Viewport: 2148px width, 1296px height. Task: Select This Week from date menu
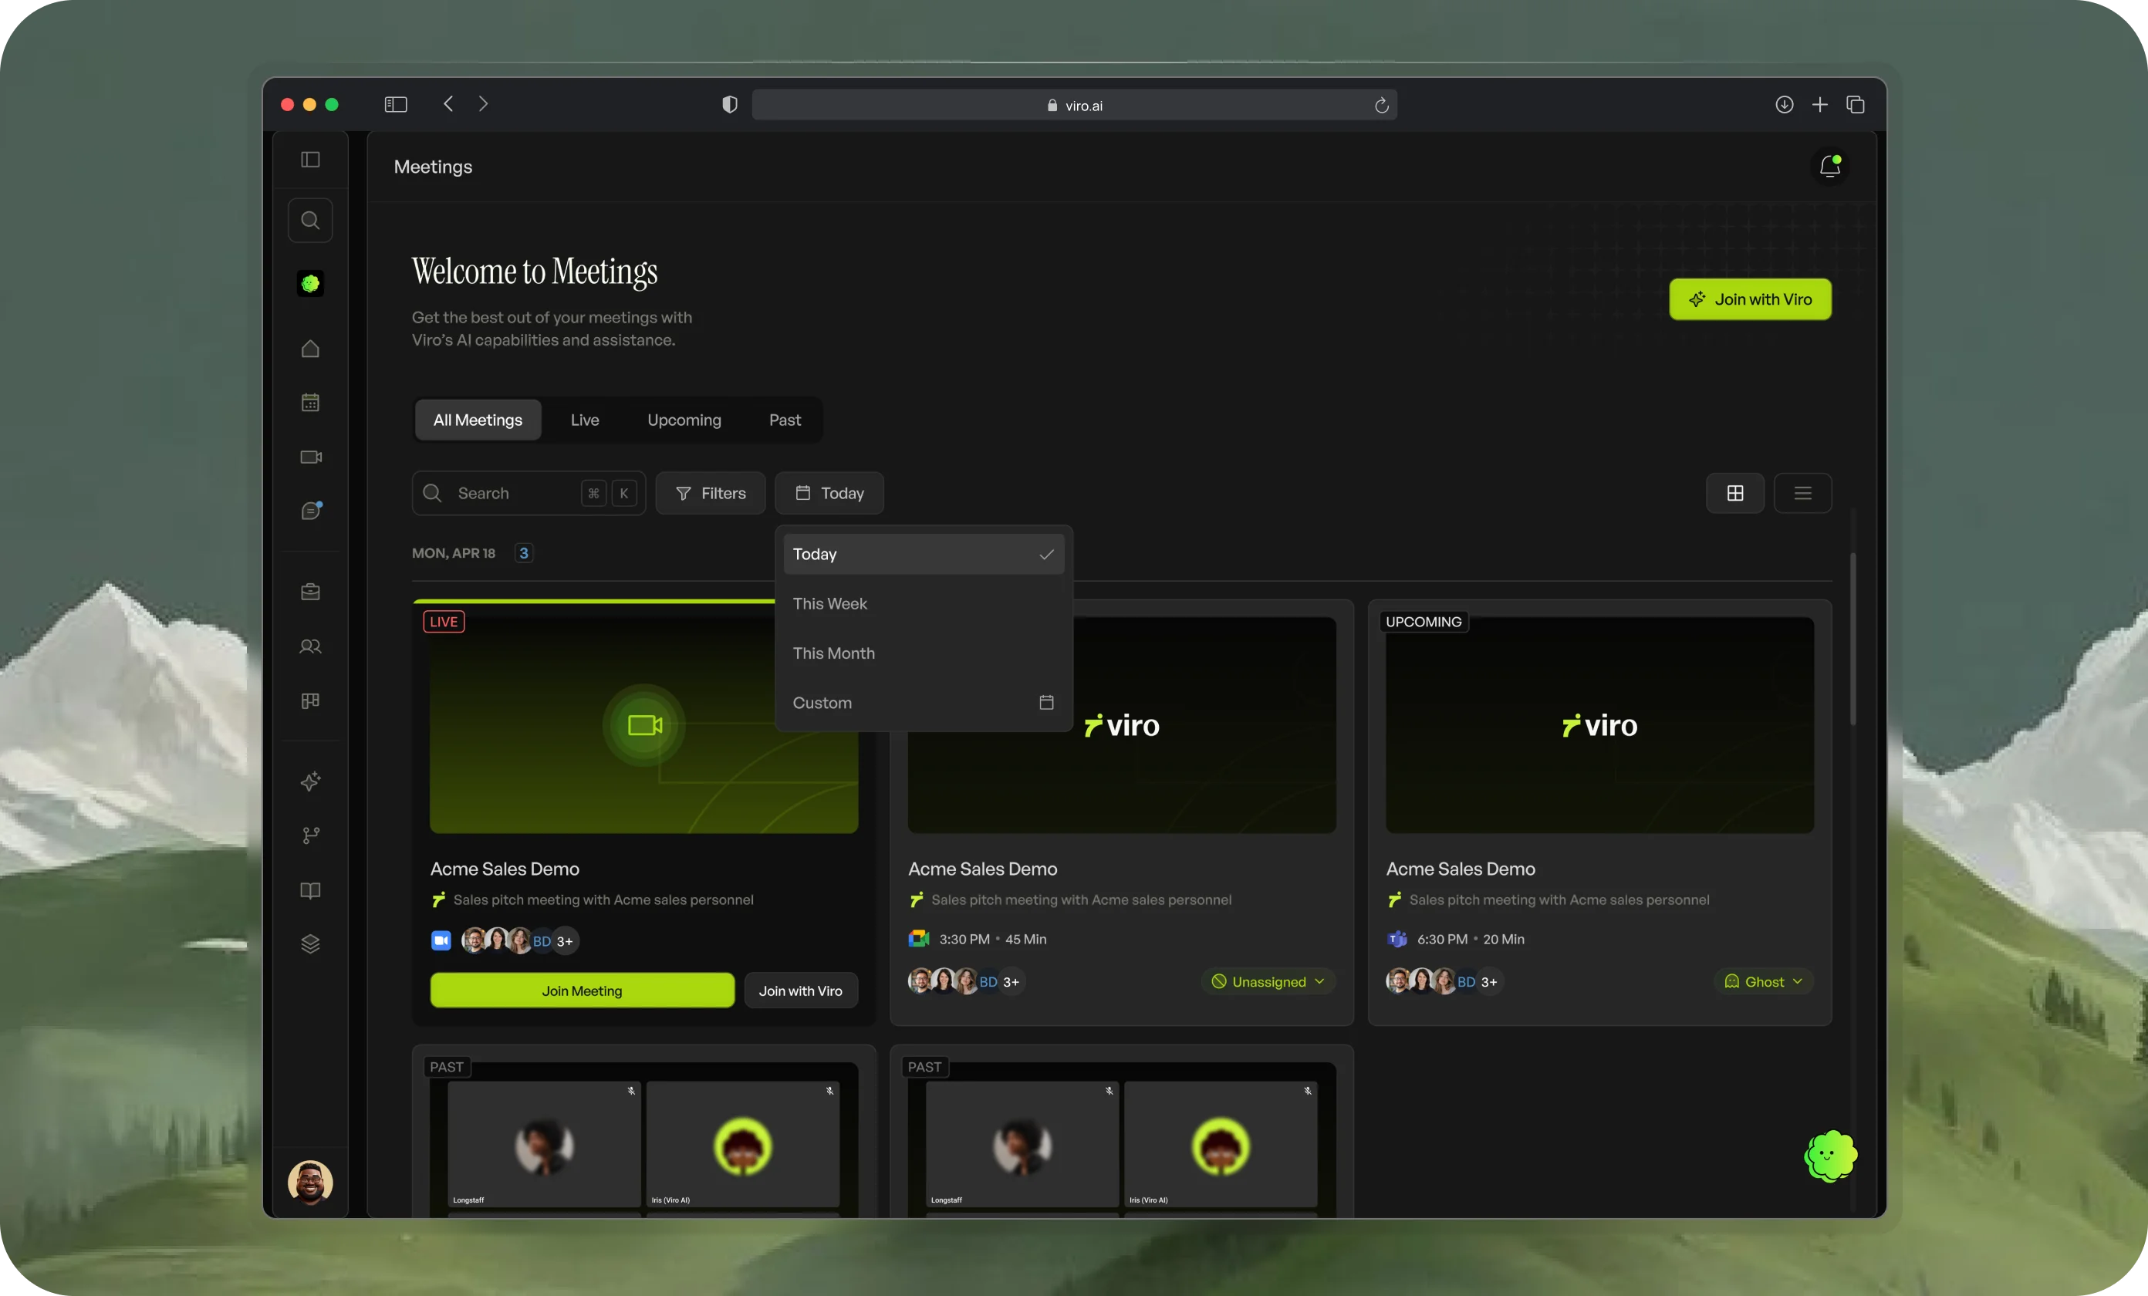[924, 603]
